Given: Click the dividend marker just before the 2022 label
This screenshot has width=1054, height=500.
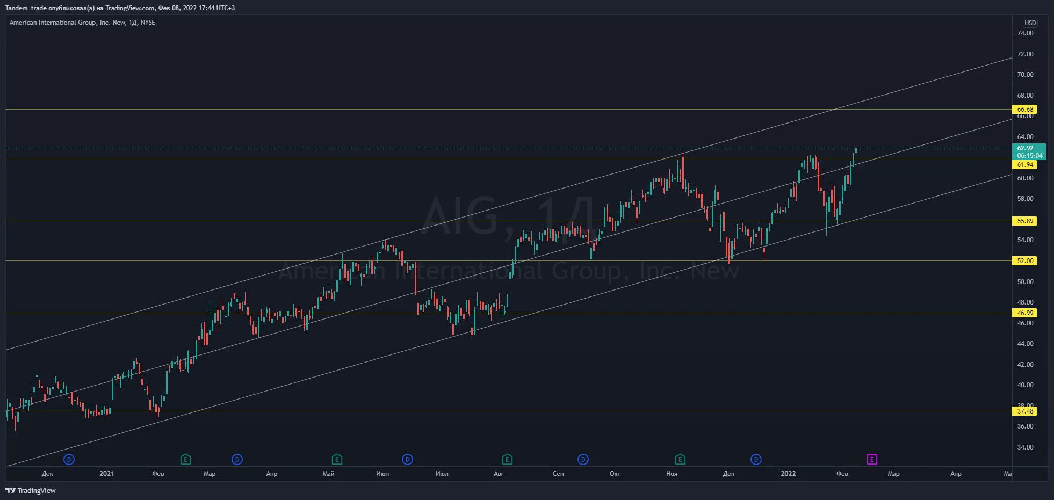Looking at the screenshot, I should click(756, 459).
